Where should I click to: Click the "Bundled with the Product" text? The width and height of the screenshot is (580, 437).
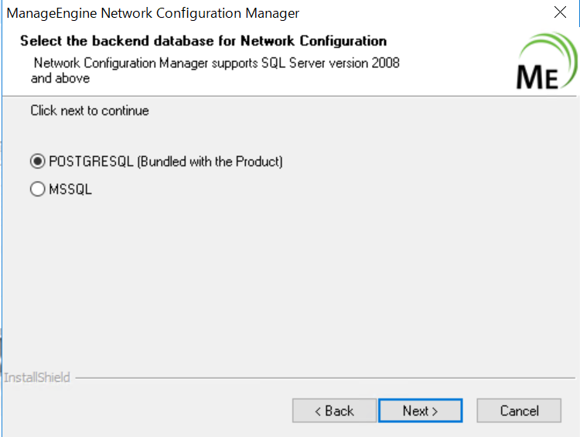[x=210, y=162]
